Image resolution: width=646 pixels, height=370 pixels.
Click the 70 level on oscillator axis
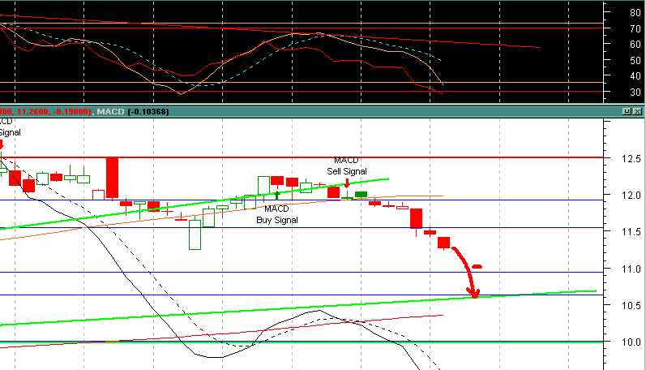coord(635,29)
